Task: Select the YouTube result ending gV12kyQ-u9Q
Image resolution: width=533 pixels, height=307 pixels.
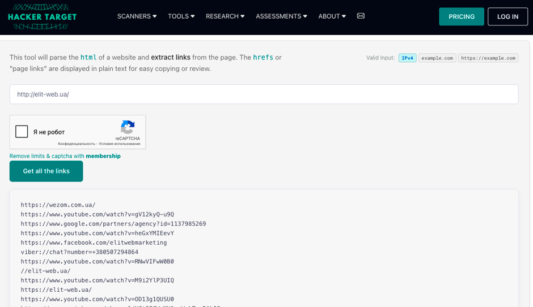Action: point(97,214)
